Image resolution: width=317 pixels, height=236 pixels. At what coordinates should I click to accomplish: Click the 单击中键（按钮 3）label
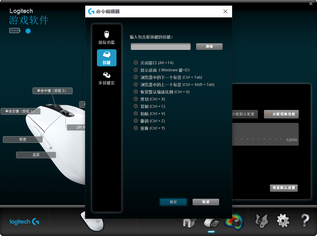tap(52, 91)
